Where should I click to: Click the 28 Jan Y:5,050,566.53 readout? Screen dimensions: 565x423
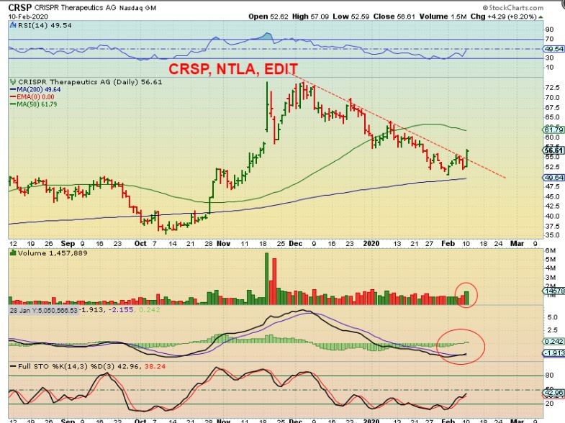(x=44, y=310)
